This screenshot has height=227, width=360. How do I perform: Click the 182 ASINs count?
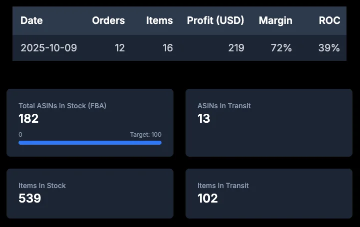pos(28,119)
